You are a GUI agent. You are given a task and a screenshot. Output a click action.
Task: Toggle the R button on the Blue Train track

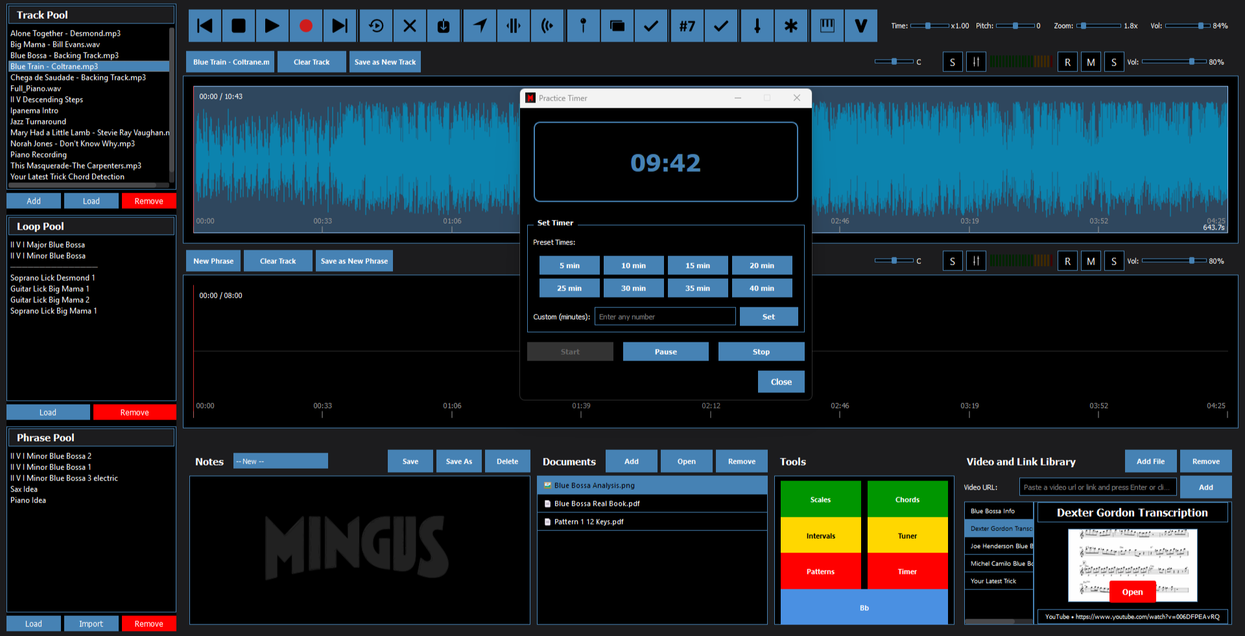[1067, 62]
